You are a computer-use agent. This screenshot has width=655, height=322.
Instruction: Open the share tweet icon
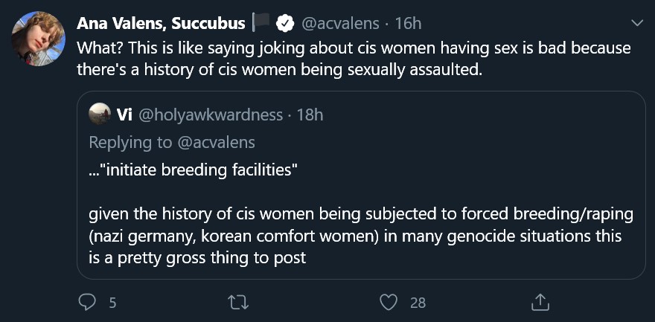pyautogui.click(x=540, y=301)
